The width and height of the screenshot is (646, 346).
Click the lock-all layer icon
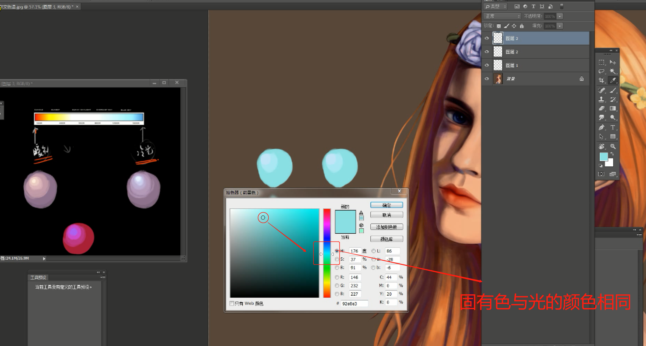522,26
